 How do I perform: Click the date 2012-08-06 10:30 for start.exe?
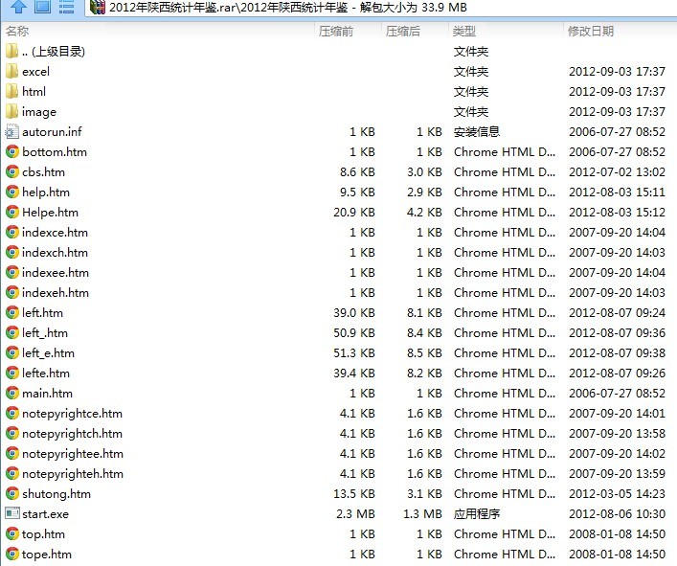click(617, 513)
